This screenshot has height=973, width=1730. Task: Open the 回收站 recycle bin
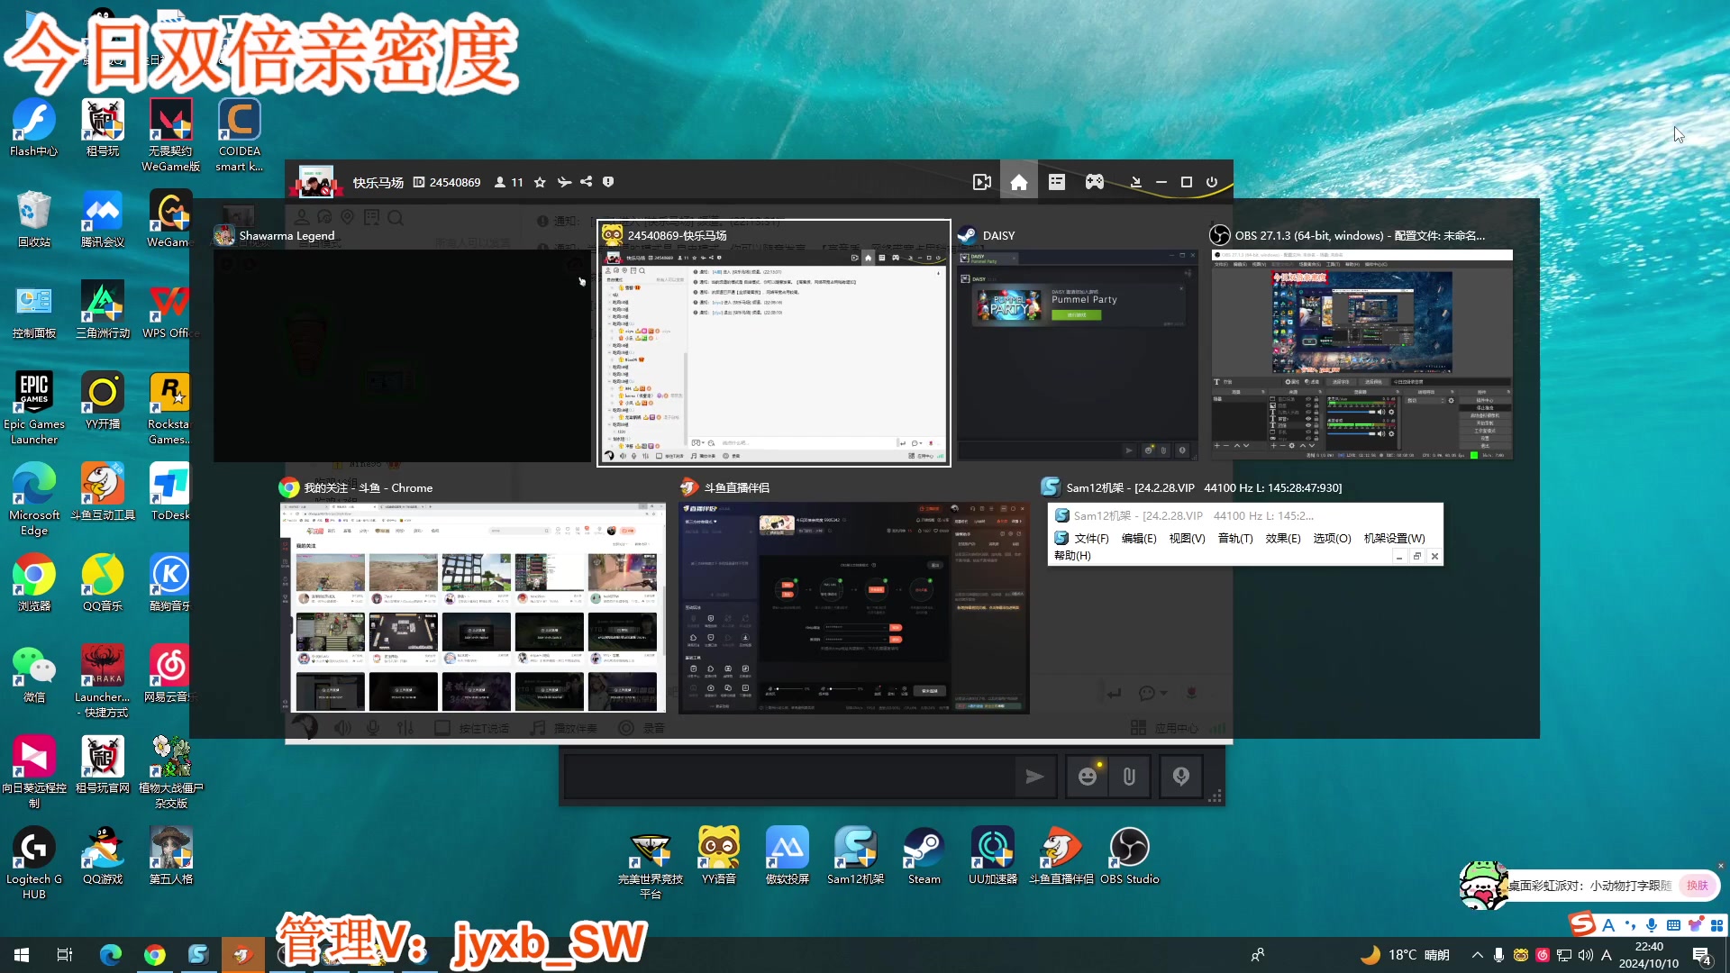click(x=34, y=218)
